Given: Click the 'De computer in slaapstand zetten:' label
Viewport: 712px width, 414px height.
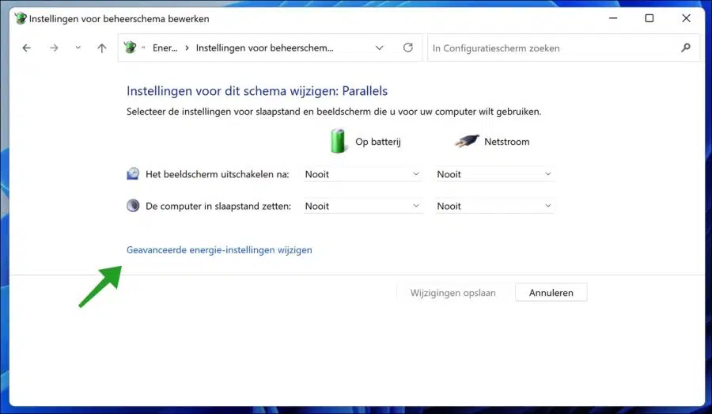Looking at the screenshot, I should [x=218, y=206].
